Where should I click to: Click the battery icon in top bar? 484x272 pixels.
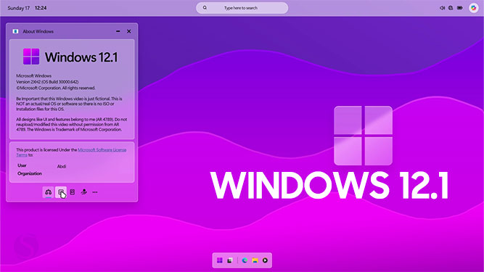point(460,8)
